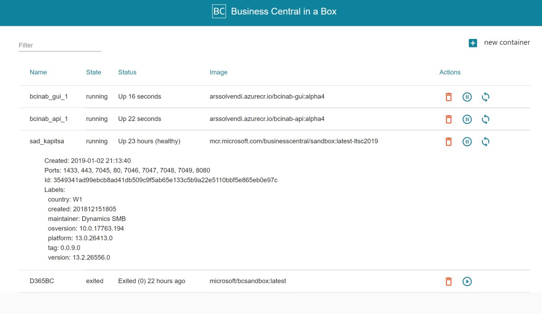542x314 pixels.
Task: Focus the Filter text field
Action: [x=60, y=46]
